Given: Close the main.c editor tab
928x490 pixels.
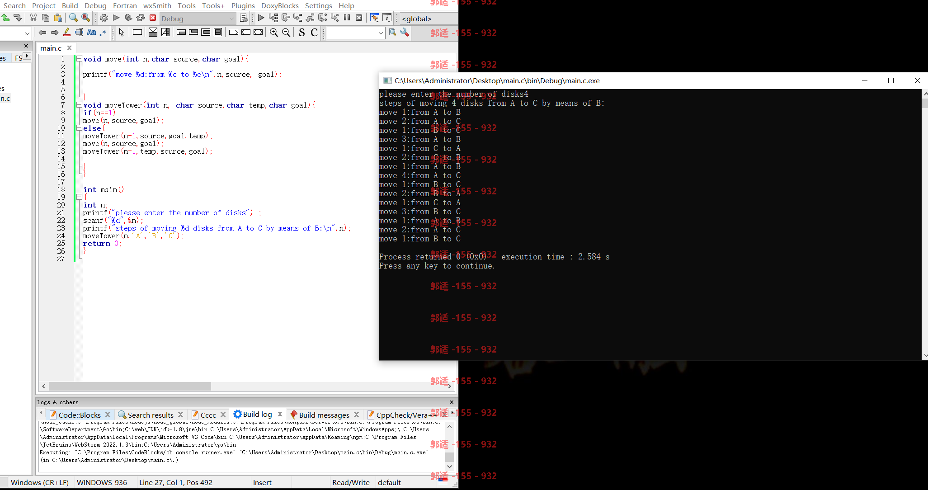Looking at the screenshot, I should [x=69, y=48].
